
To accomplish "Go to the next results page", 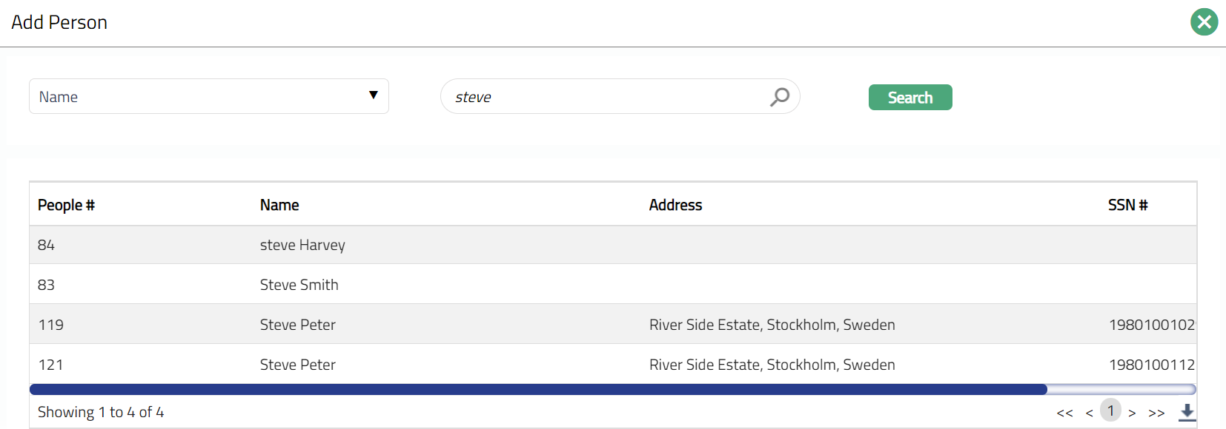I will click(x=1132, y=413).
